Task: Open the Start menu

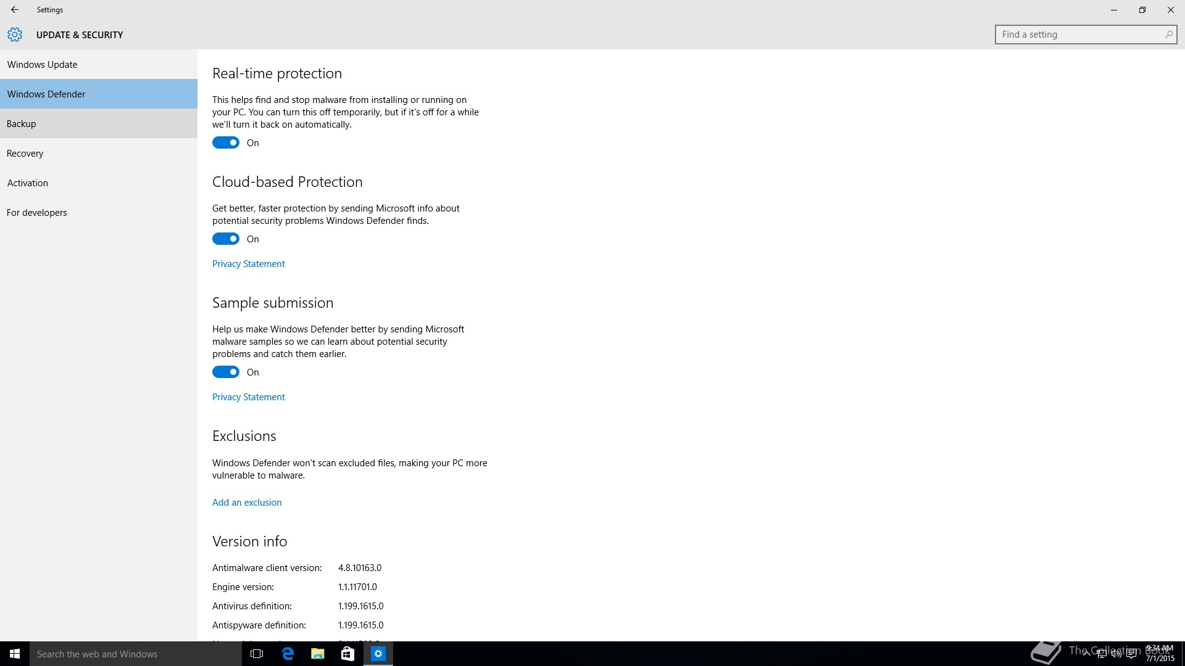Action: click(15, 654)
